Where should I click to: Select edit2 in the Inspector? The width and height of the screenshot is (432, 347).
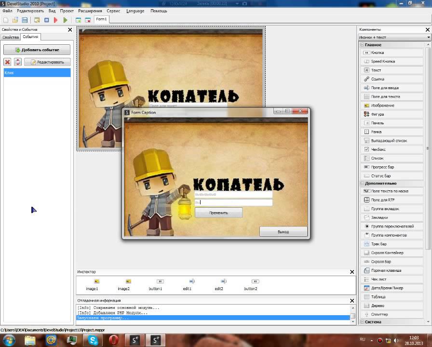[x=219, y=285]
